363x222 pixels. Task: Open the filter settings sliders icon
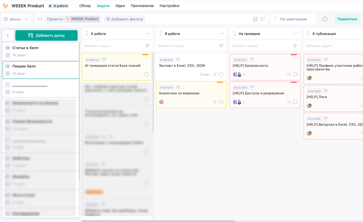point(40,19)
